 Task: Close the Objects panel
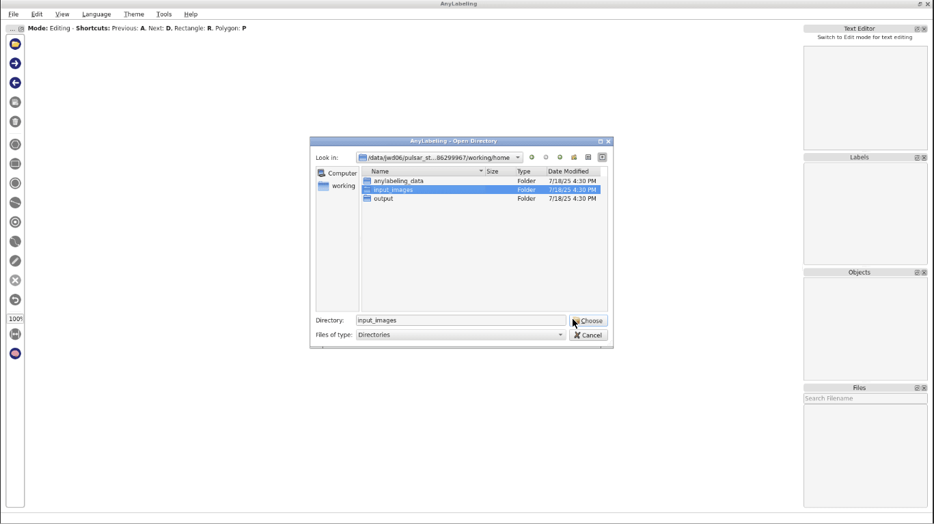924,273
